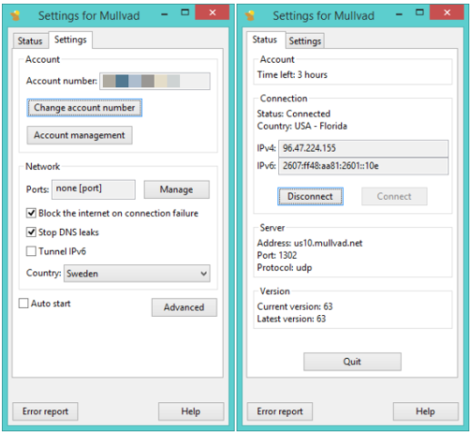Select the IPv6 address field
Image resolution: width=473 pixels, height=435 pixels.
pyautogui.click(x=363, y=166)
